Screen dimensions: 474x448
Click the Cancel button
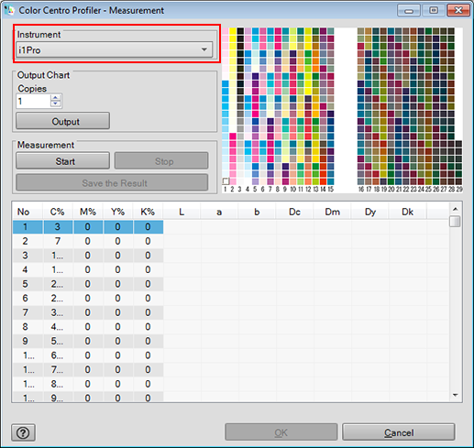(x=399, y=432)
